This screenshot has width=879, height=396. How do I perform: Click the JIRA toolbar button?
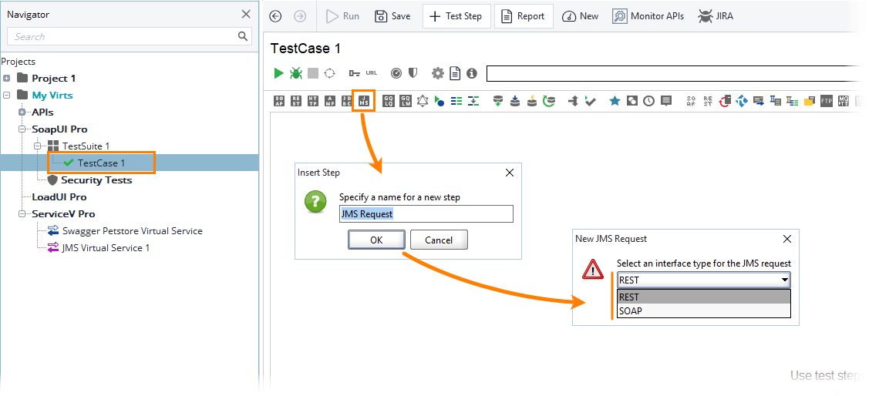coord(716,16)
